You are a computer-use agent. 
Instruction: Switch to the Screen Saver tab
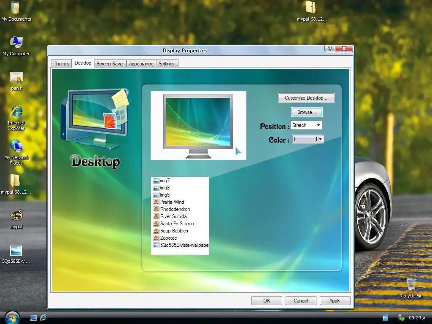pyautogui.click(x=110, y=64)
